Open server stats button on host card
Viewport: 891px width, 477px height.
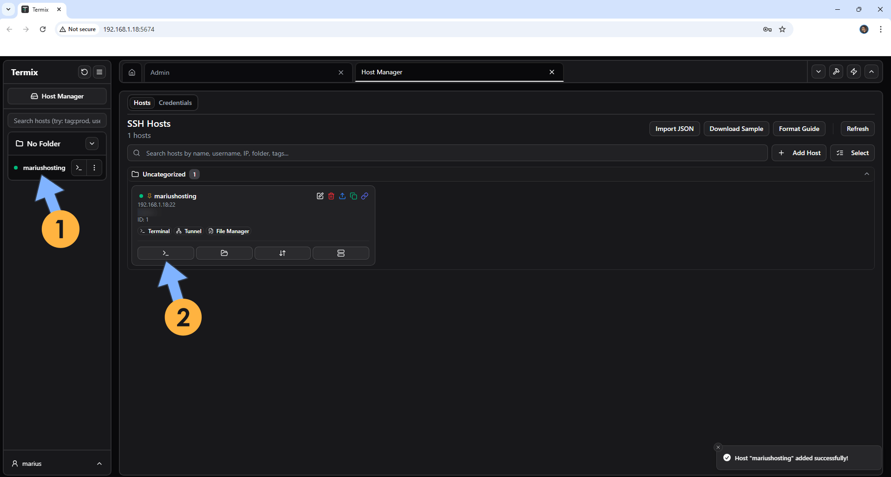coord(341,253)
